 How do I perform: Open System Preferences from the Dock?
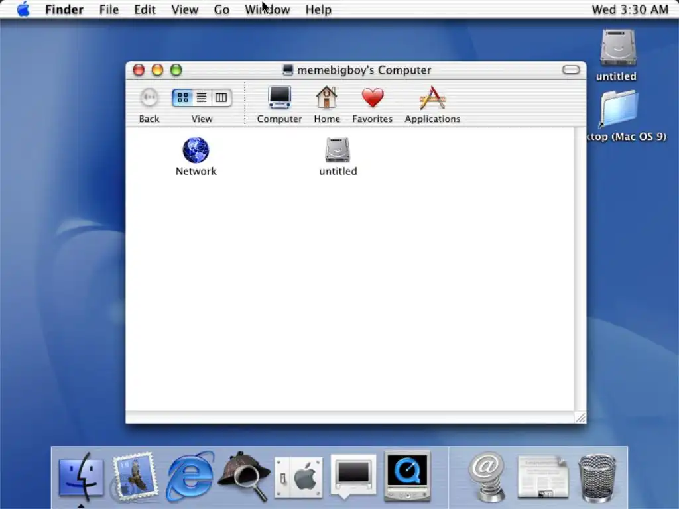[x=299, y=477]
